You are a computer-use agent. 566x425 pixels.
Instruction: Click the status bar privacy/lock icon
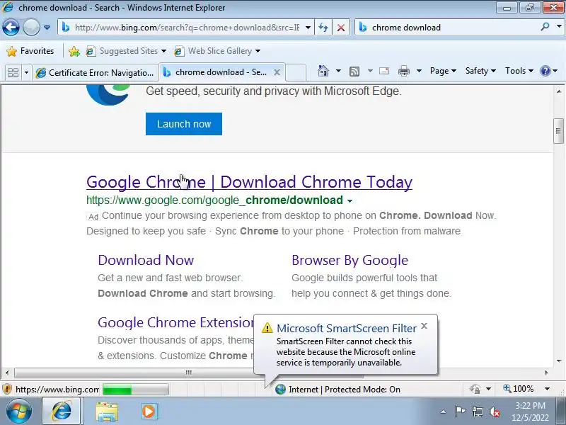pyautogui.click(x=475, y=389)
